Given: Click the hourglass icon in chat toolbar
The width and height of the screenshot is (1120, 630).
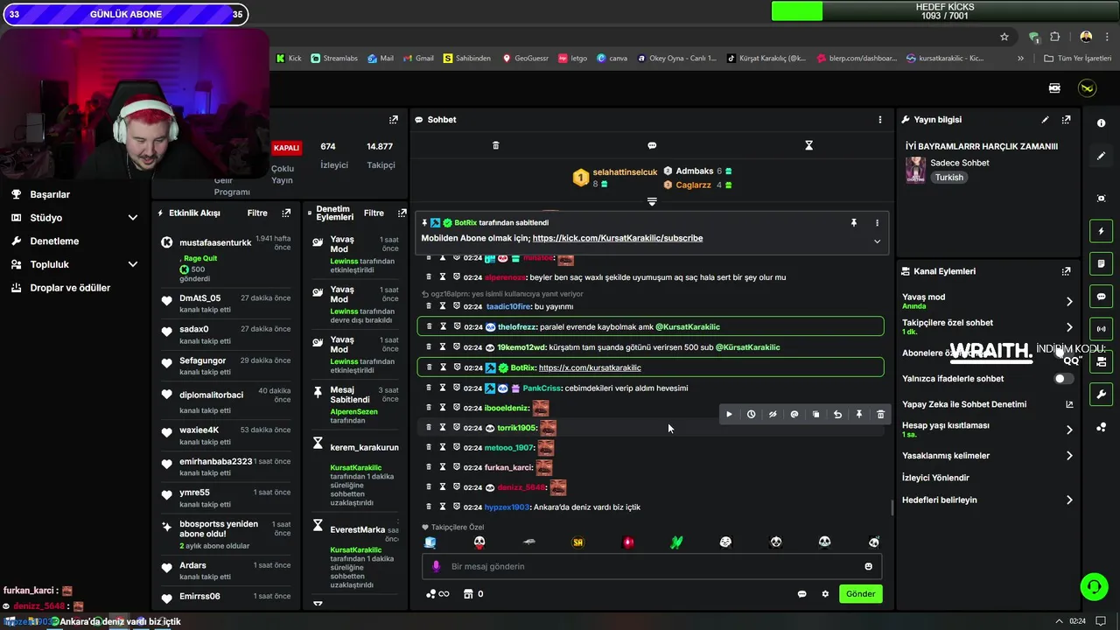Looking at the screenshot, I should [x=808, y=145].
